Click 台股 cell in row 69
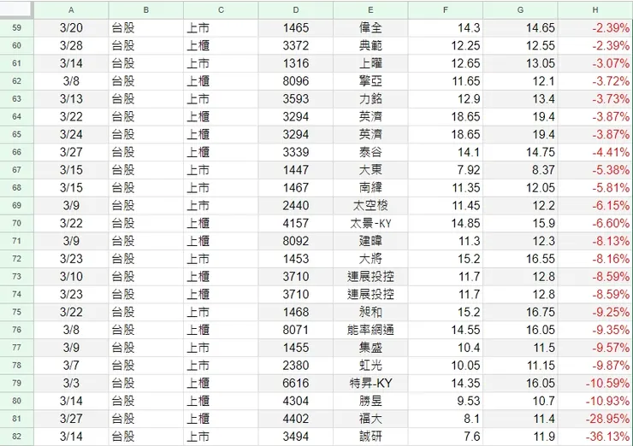The width and height of the screenshot is (633, 446). [145, 205]
